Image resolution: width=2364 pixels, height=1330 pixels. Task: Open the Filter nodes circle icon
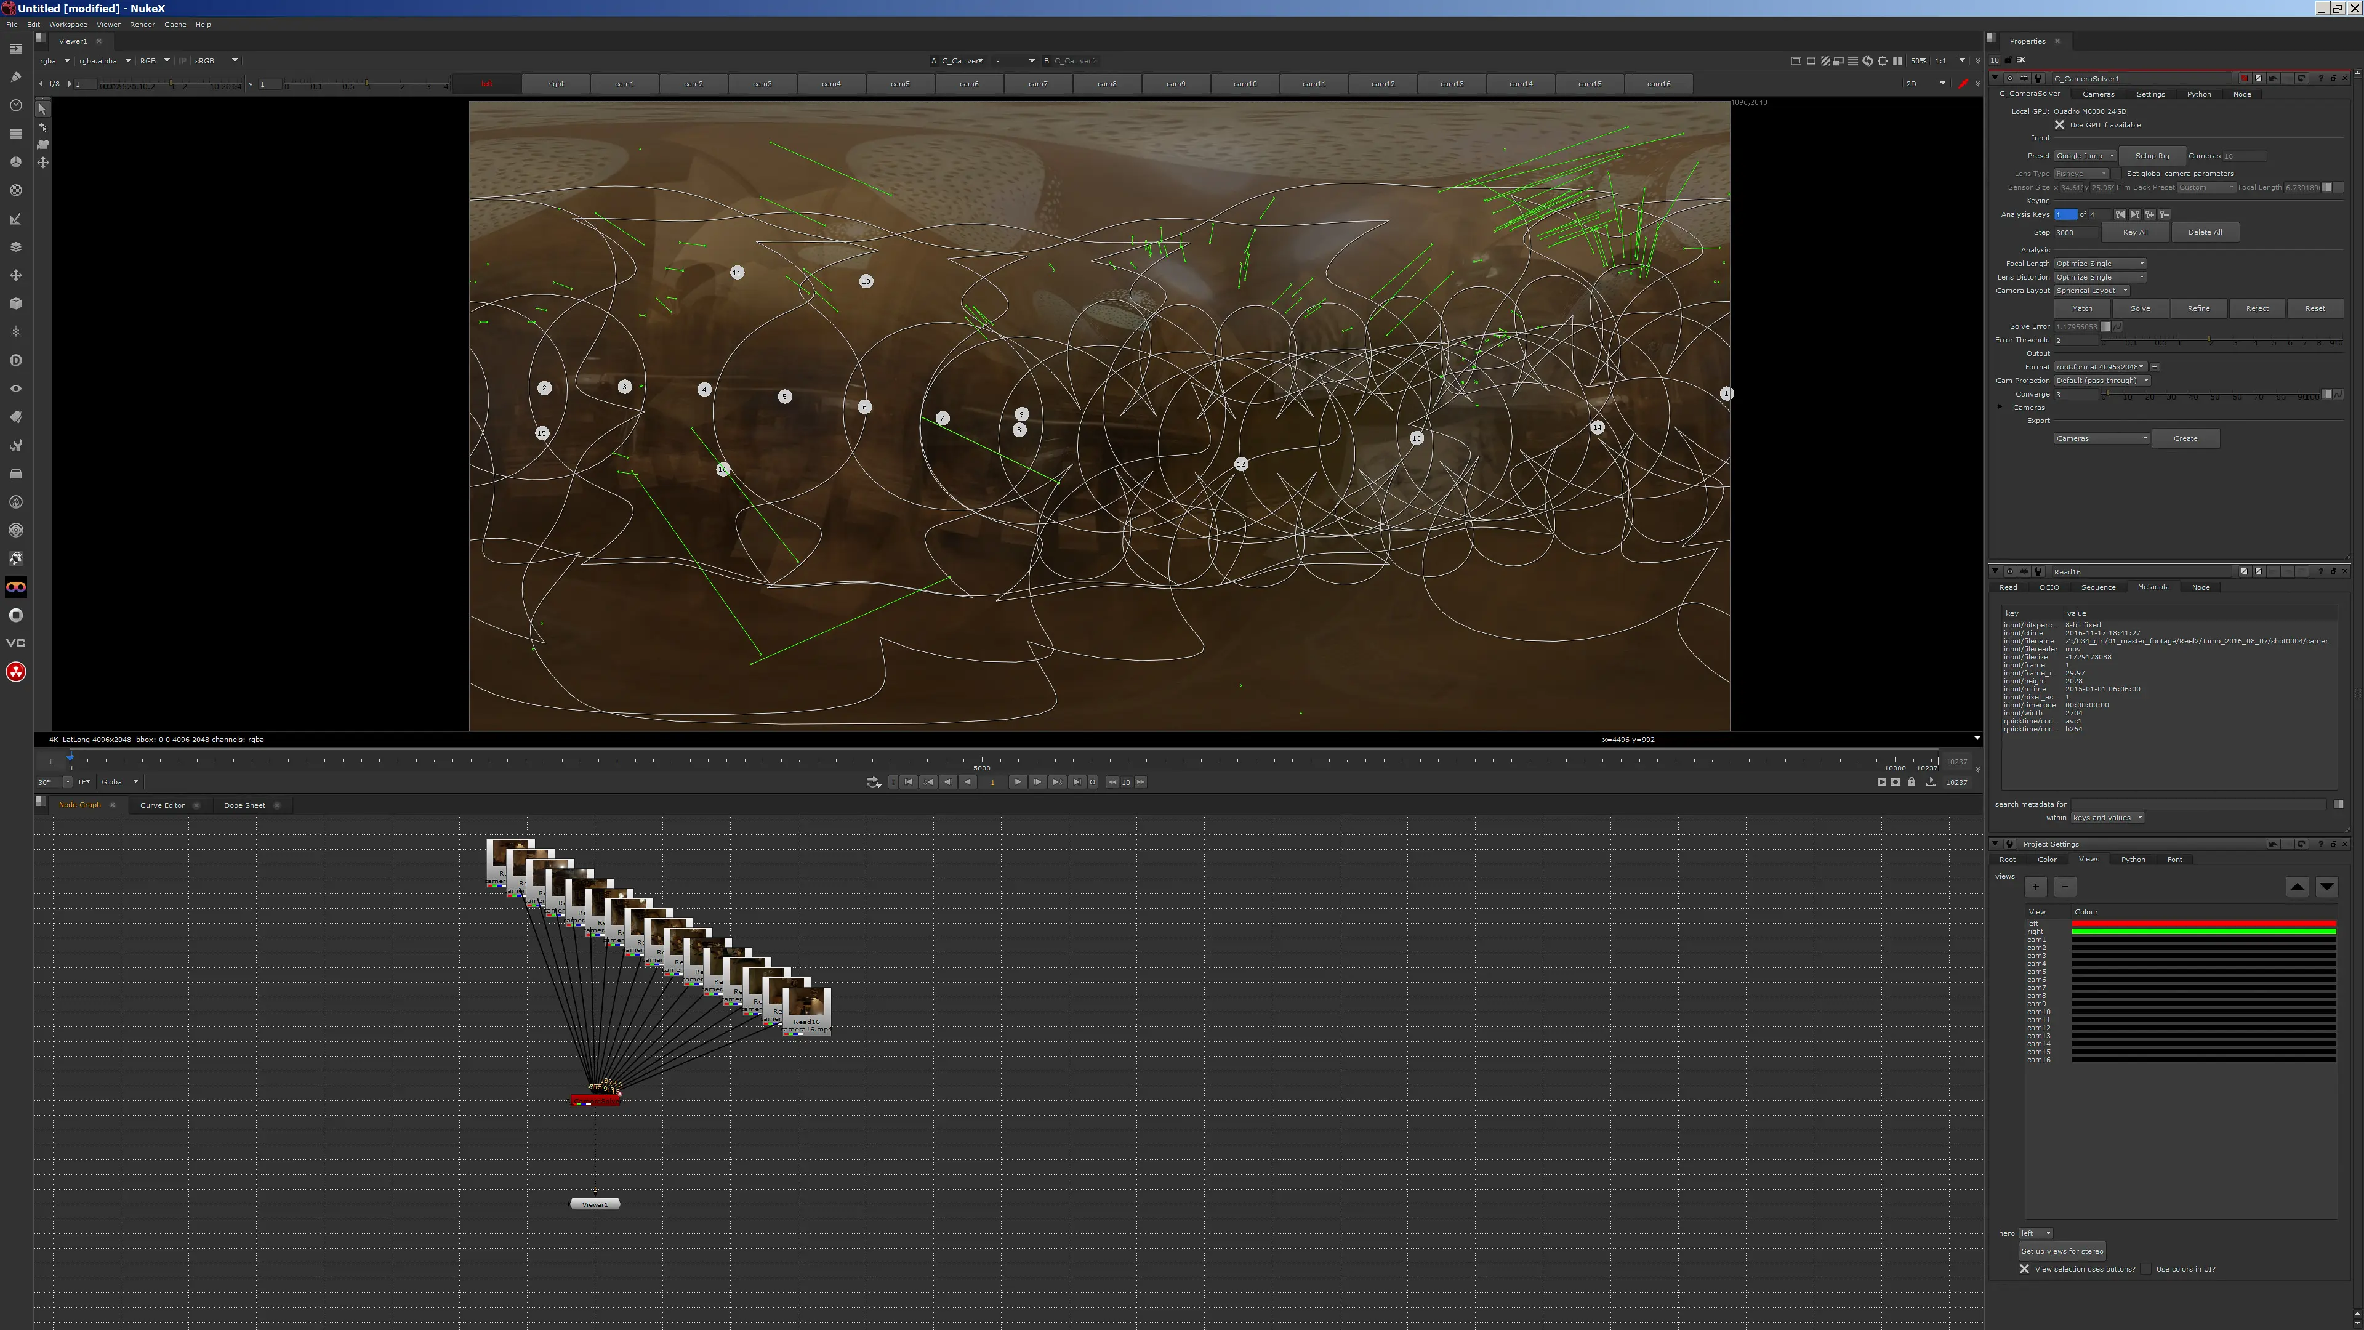[15, 190]
